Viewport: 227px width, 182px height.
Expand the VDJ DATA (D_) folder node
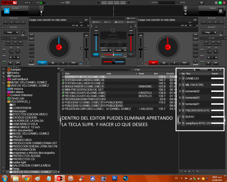coord(7,102)
